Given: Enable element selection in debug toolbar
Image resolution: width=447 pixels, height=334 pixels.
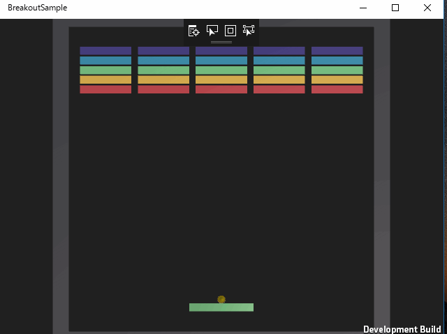Looking at the screenshot, I should tap(212, 31).
